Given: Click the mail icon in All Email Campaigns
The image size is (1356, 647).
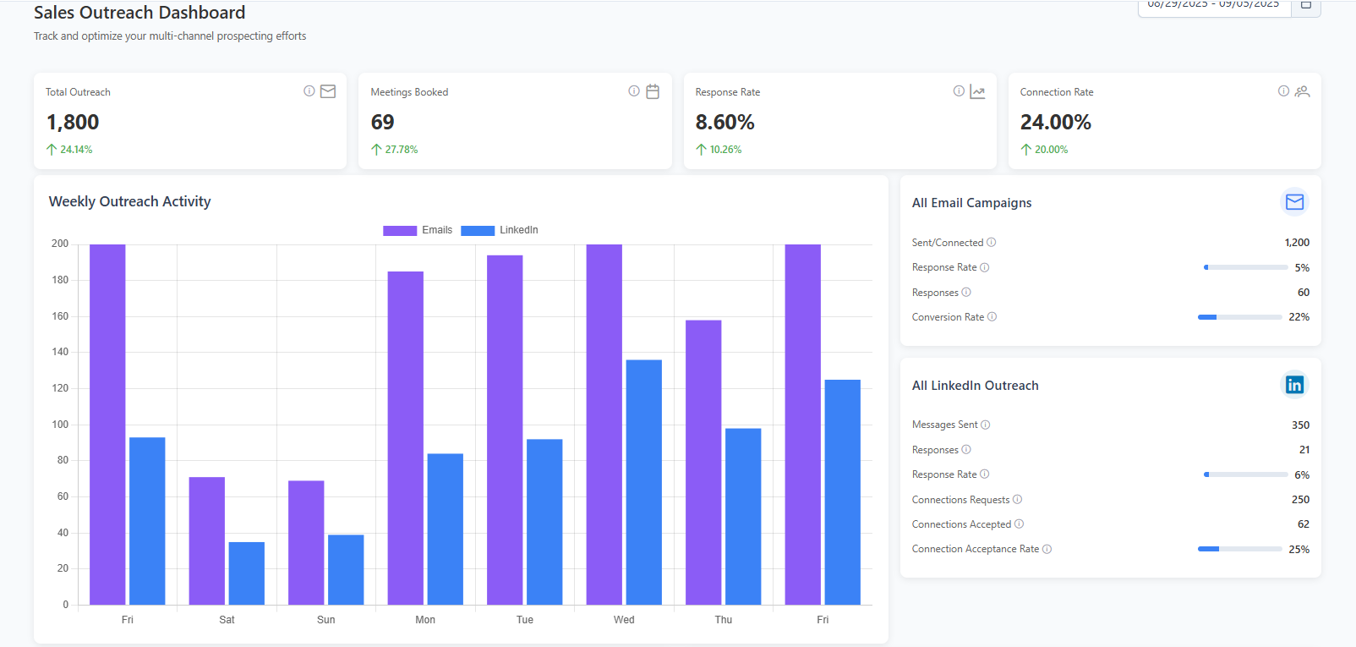Looking at the screenshot, I should click(x=1294, y=202).
